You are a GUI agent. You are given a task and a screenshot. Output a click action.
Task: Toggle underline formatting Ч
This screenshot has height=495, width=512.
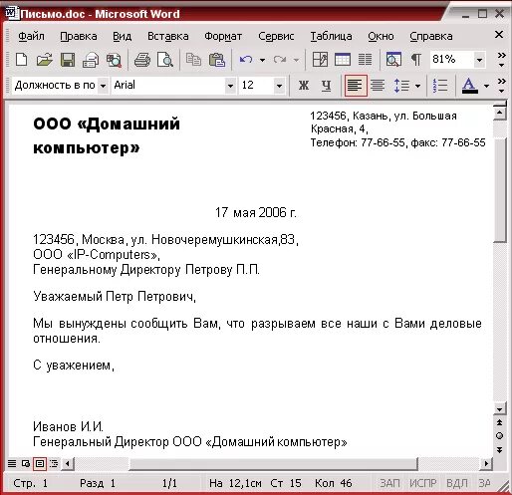tap(326, 86)
